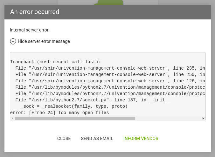Viewport: 215px width, 157px height.
Task: Click the 'Errno 24 Too many open files' line
Action: click(x=59, y=113)
